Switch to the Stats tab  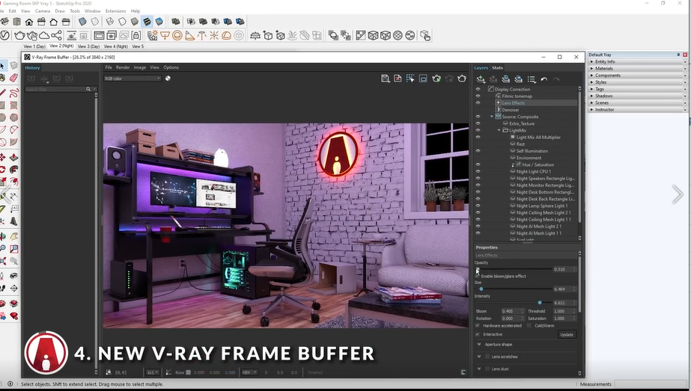(x=497, y=68)
